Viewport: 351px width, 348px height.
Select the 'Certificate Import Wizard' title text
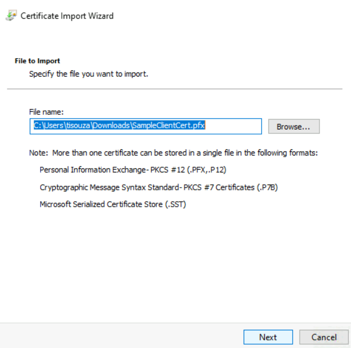coord(67,16)
